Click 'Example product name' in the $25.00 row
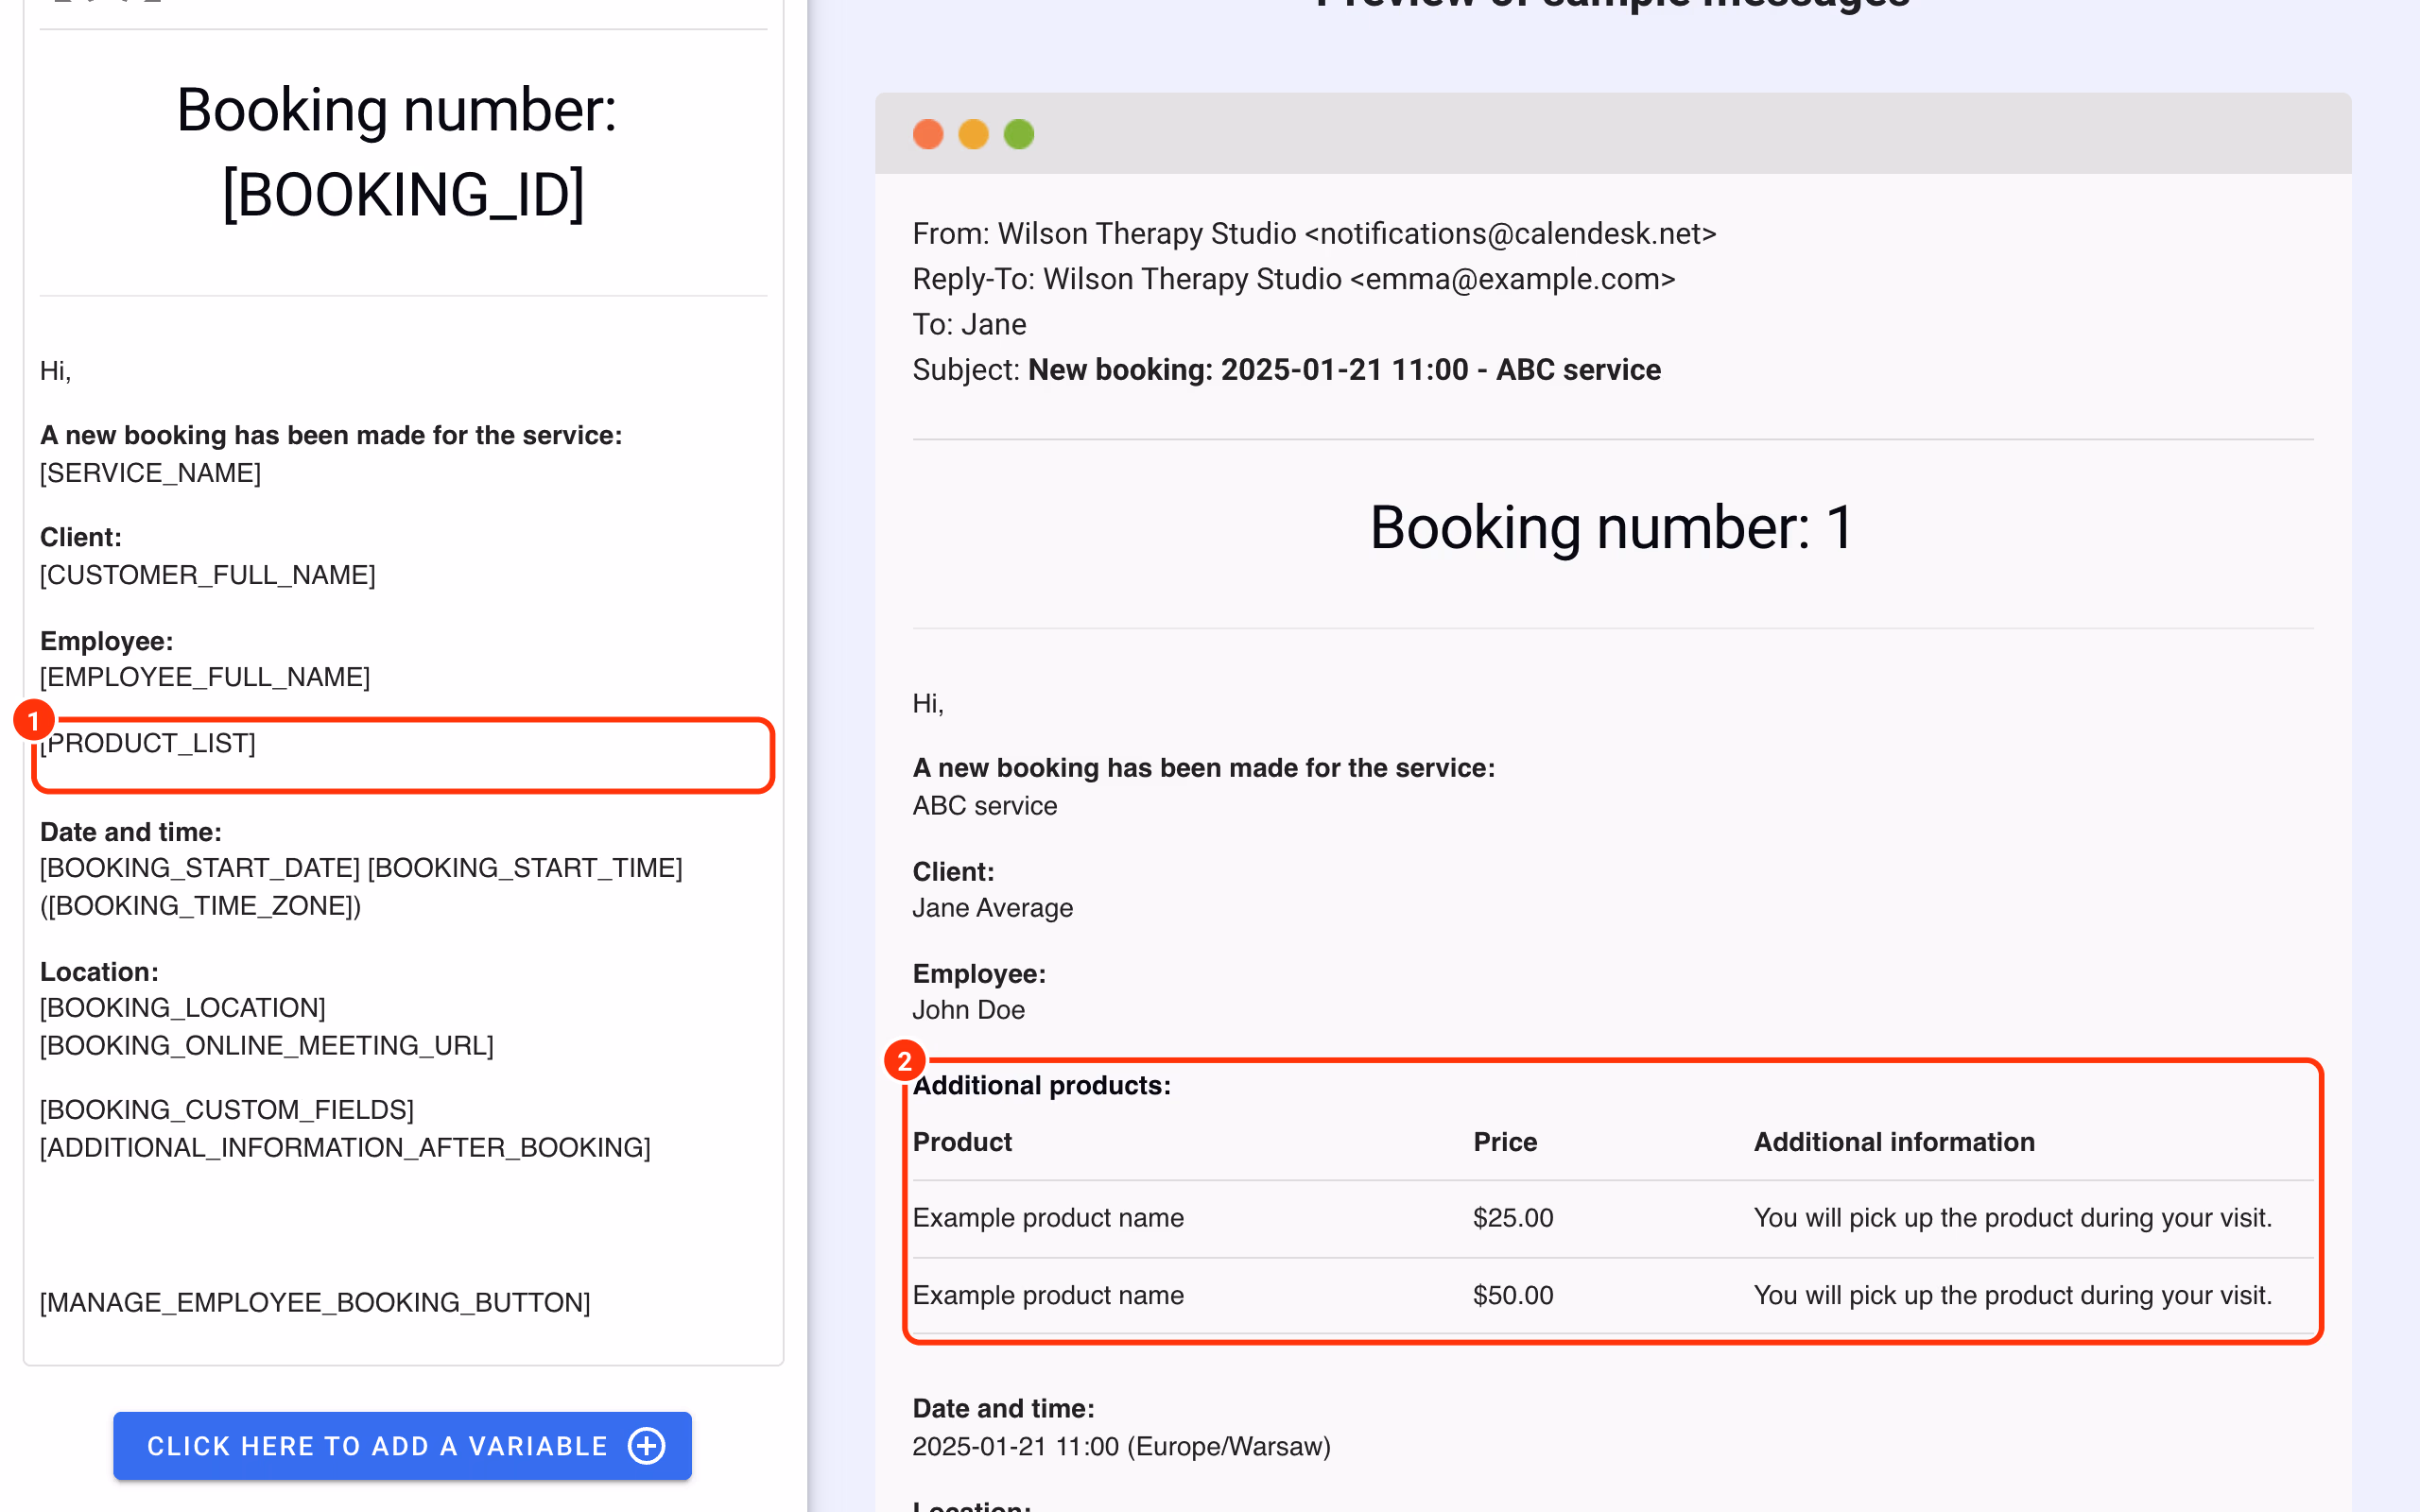 click(1048, 1218)
